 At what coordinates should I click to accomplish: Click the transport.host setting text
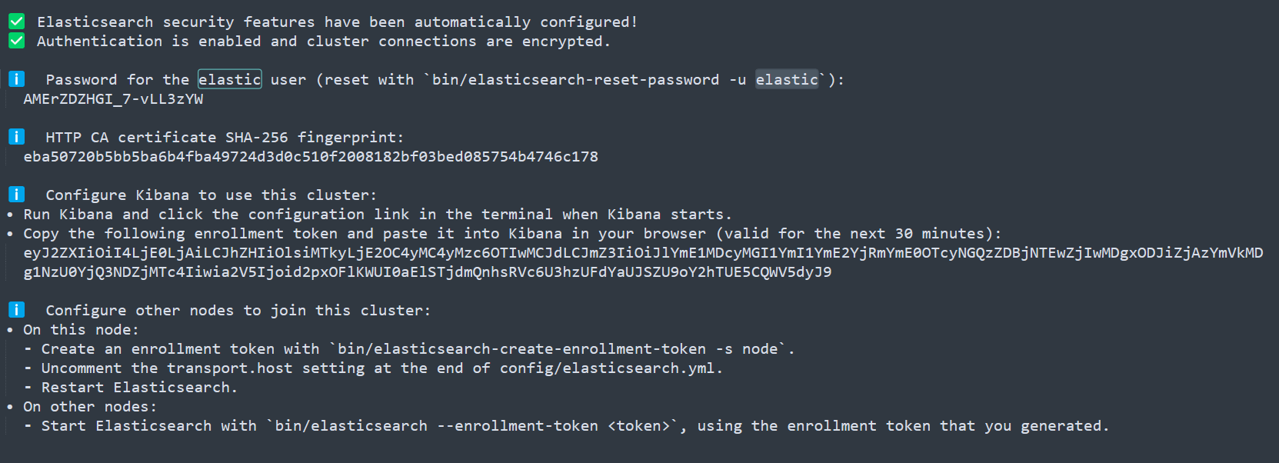230,368
